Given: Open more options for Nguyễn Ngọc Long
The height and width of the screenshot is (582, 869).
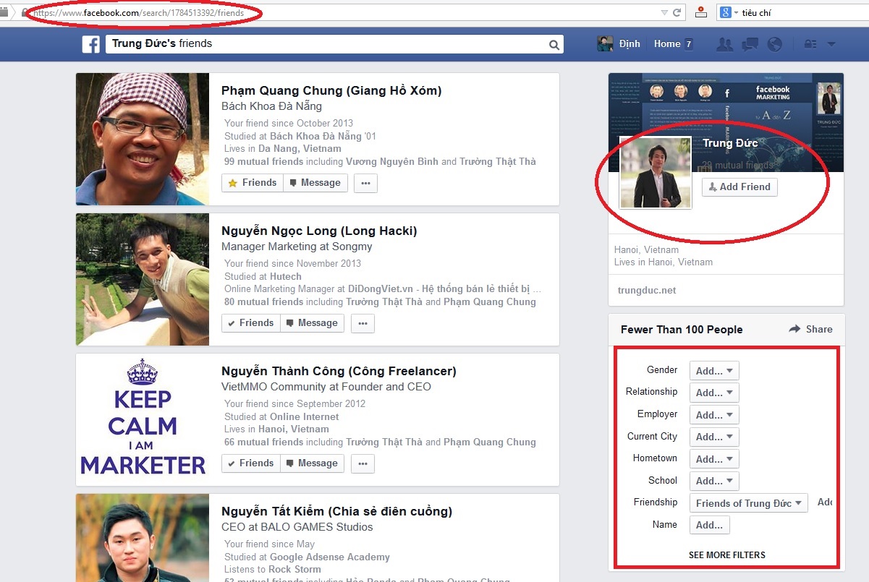Looking at the screenshot, I should pyautogui.click(x=363, y=323).
